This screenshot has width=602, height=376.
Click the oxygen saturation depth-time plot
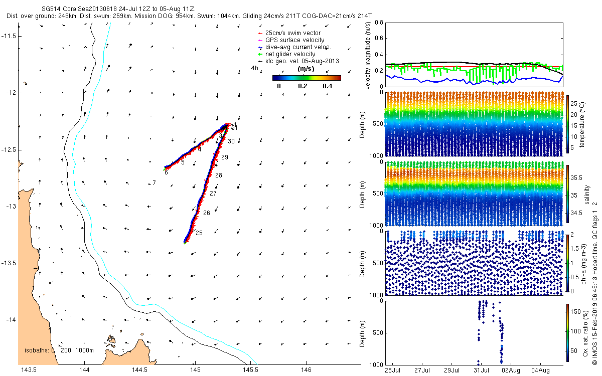474,332
